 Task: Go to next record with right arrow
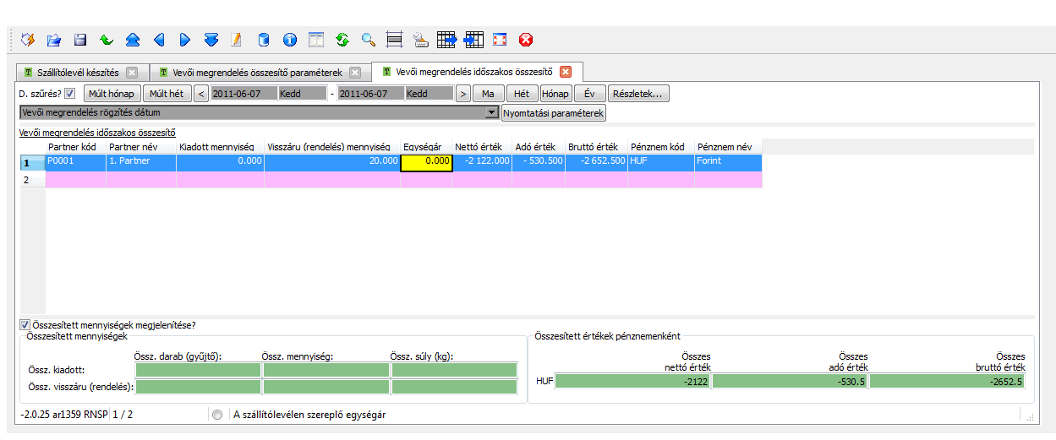pyautogui.click(x=185, y=40)
